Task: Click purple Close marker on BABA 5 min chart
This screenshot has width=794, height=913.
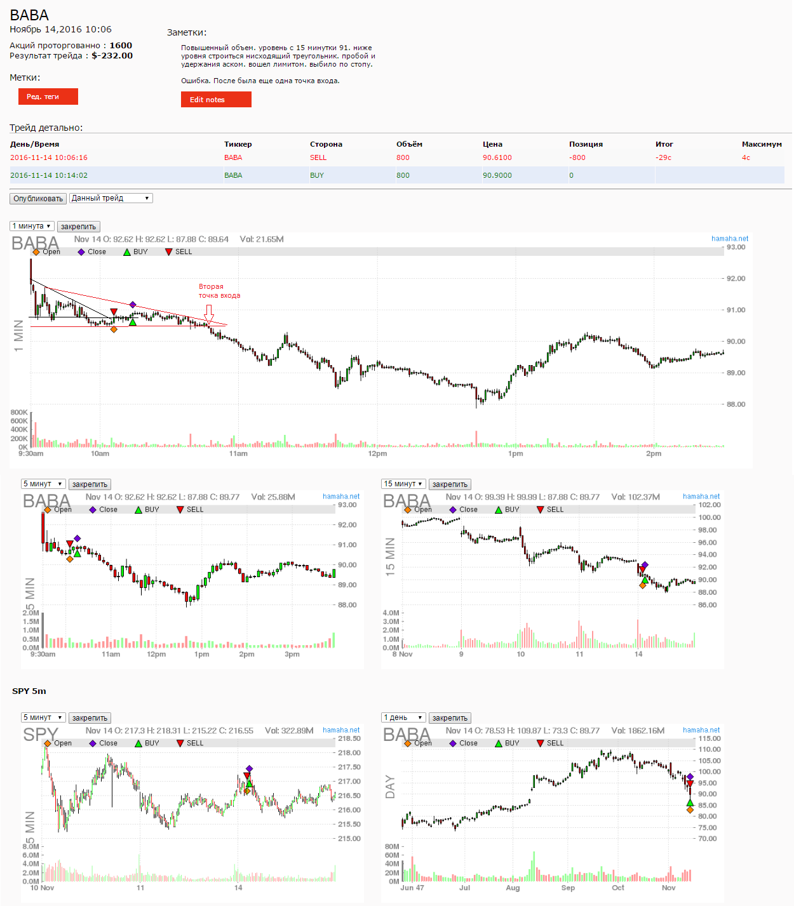Action: 77,538
